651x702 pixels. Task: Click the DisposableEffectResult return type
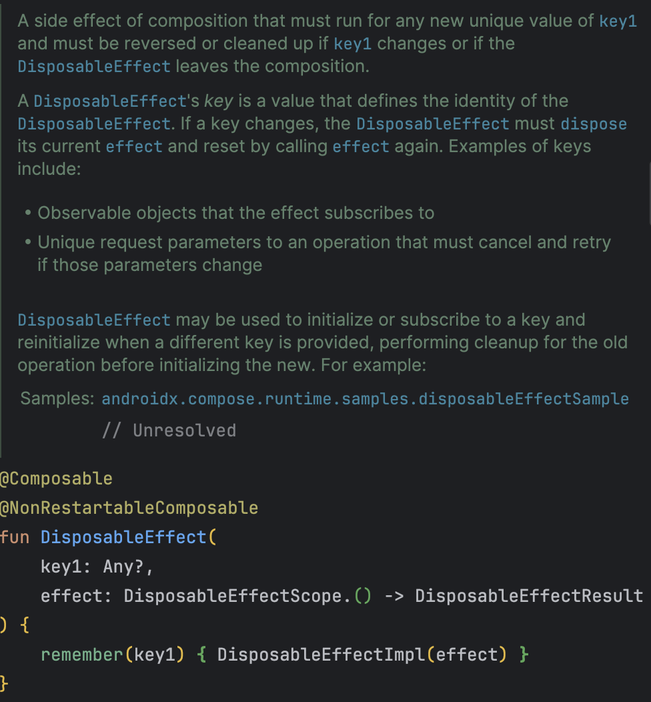point(529,597)
